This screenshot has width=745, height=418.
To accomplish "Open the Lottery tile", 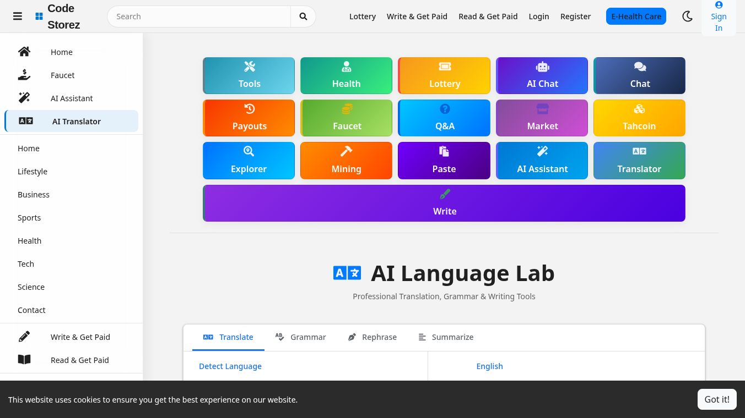I will (x=444, y=75).
